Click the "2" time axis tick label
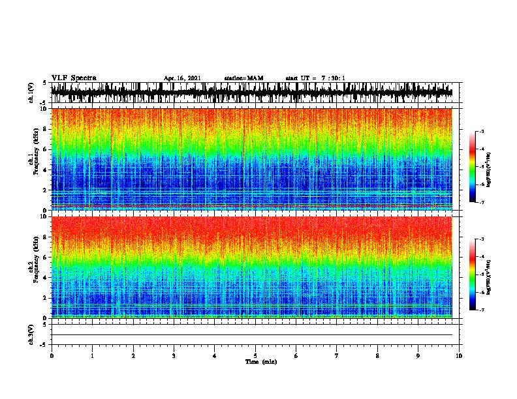The width and height of the screenshot is (517, 399). pyautogui.click(x=133, y=356)
